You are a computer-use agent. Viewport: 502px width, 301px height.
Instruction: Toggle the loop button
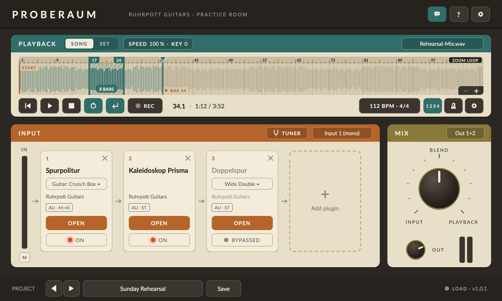tap(93, 106)
